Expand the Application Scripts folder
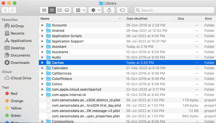 tap(42, 36)
